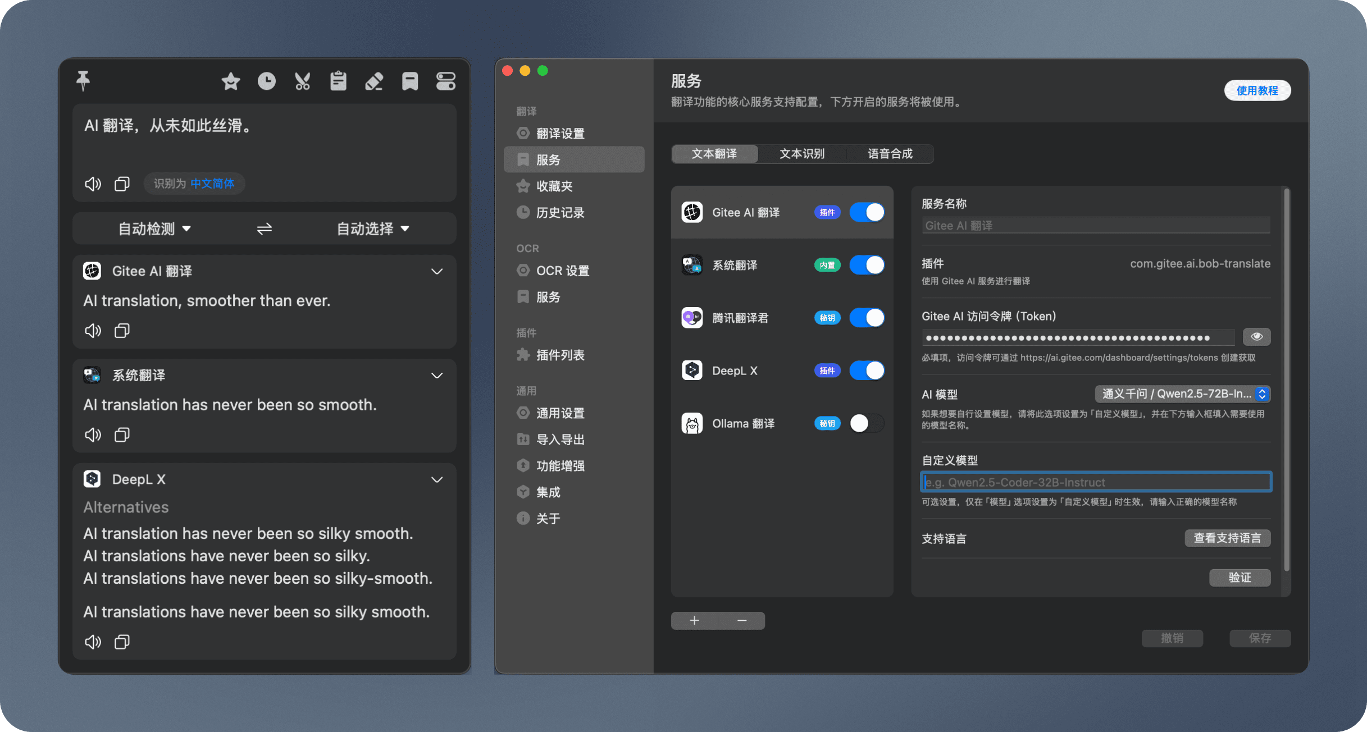Image resolution: width=1367 pixels, height=732 pixels.
Task: Click the eraser clear-text icon
Action: coord(374,81)
